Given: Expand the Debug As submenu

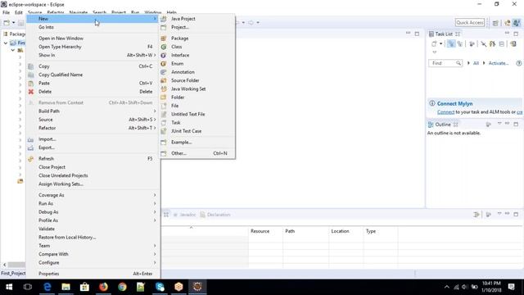Looking at the screenshot, I should click(93, 212).
